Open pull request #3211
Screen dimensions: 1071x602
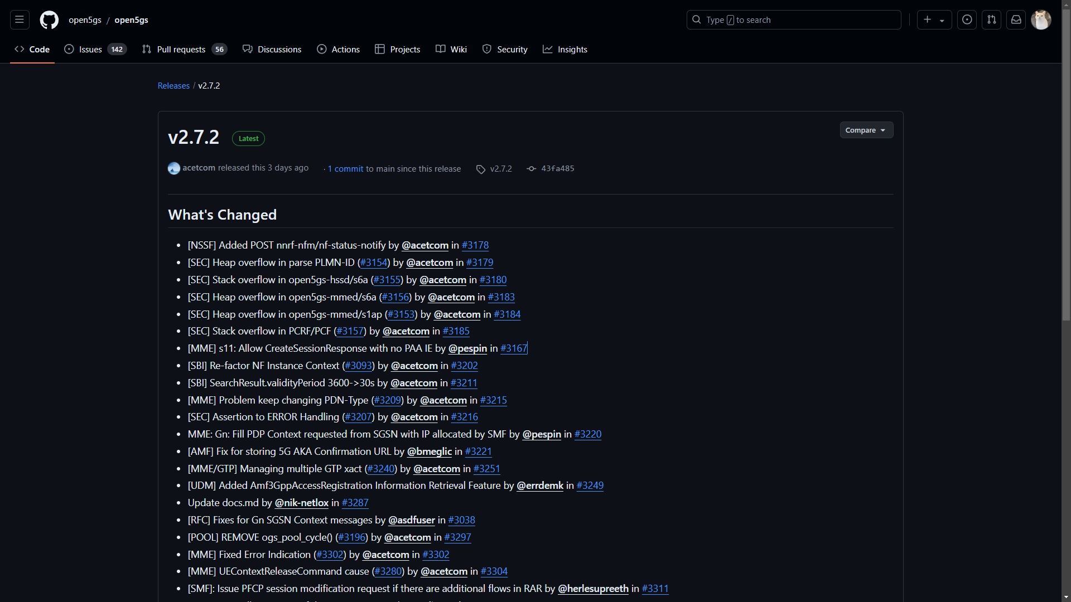point(464,383)
